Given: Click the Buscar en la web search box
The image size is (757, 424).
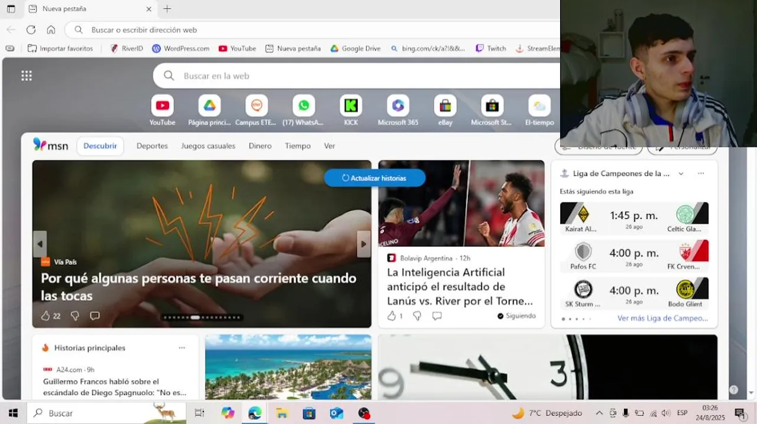Looking at the screenshot, I should click(357, 75).
